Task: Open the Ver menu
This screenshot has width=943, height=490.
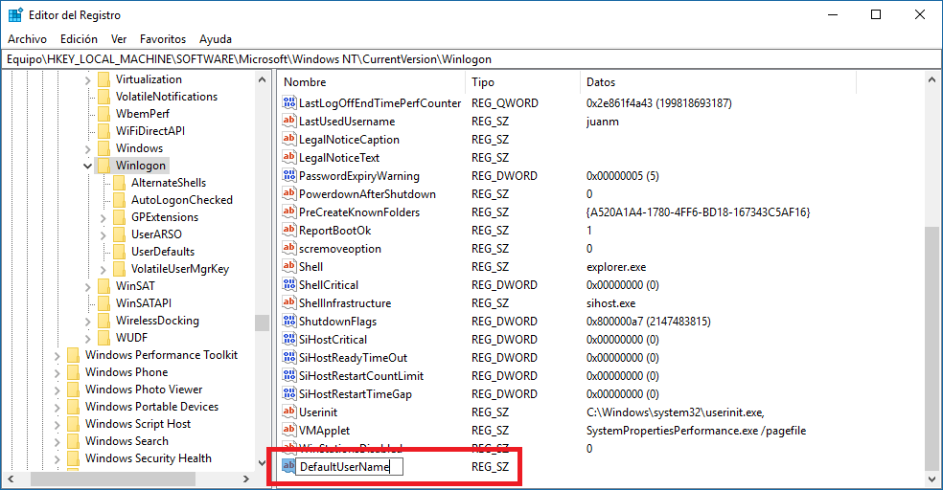Action: point(119,39)
